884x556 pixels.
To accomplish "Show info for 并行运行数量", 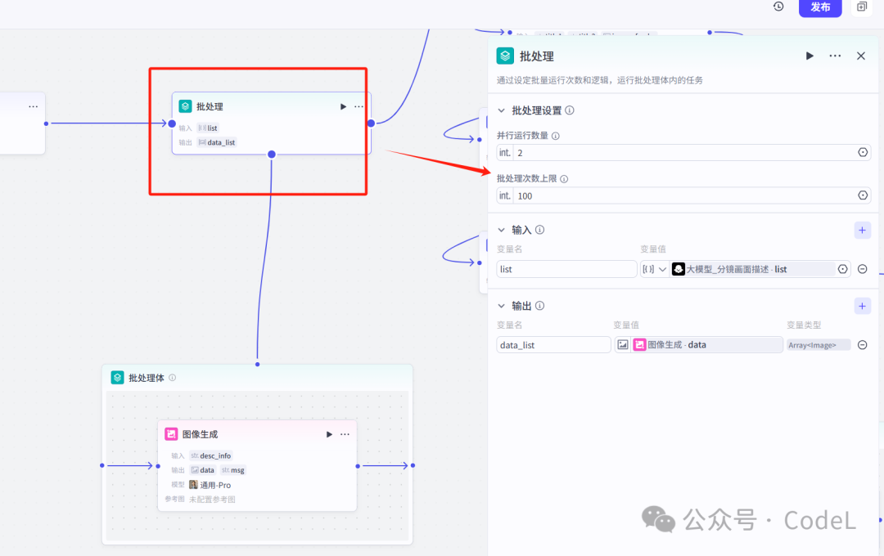I will click(x=555, y=136).
